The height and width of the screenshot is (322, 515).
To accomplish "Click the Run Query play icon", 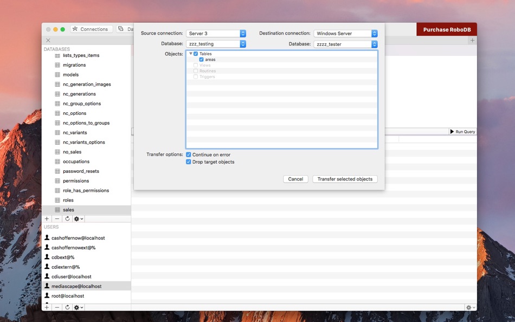I will point(452,131).
